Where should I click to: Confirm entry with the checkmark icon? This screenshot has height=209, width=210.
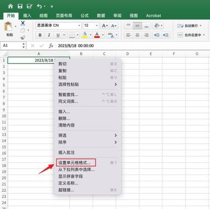click(x=42, y=46)
